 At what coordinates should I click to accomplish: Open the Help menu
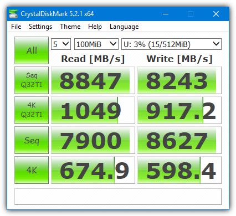point(95,27)
